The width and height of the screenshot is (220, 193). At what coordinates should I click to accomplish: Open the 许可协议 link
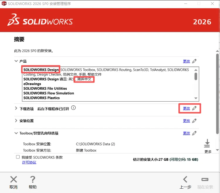[29, 162]
